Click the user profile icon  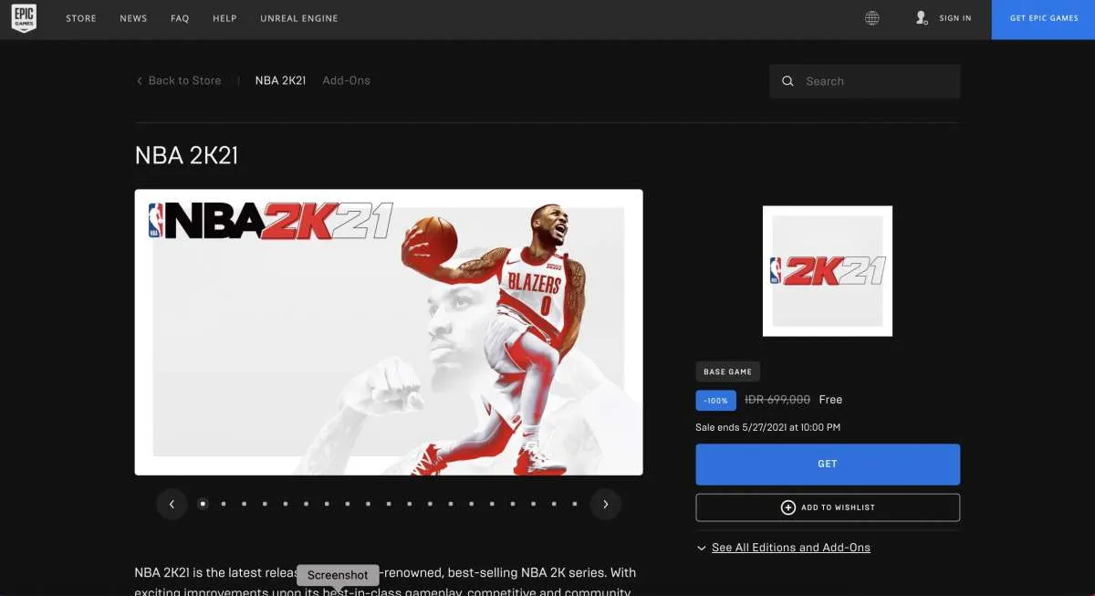tap(922, 18)
